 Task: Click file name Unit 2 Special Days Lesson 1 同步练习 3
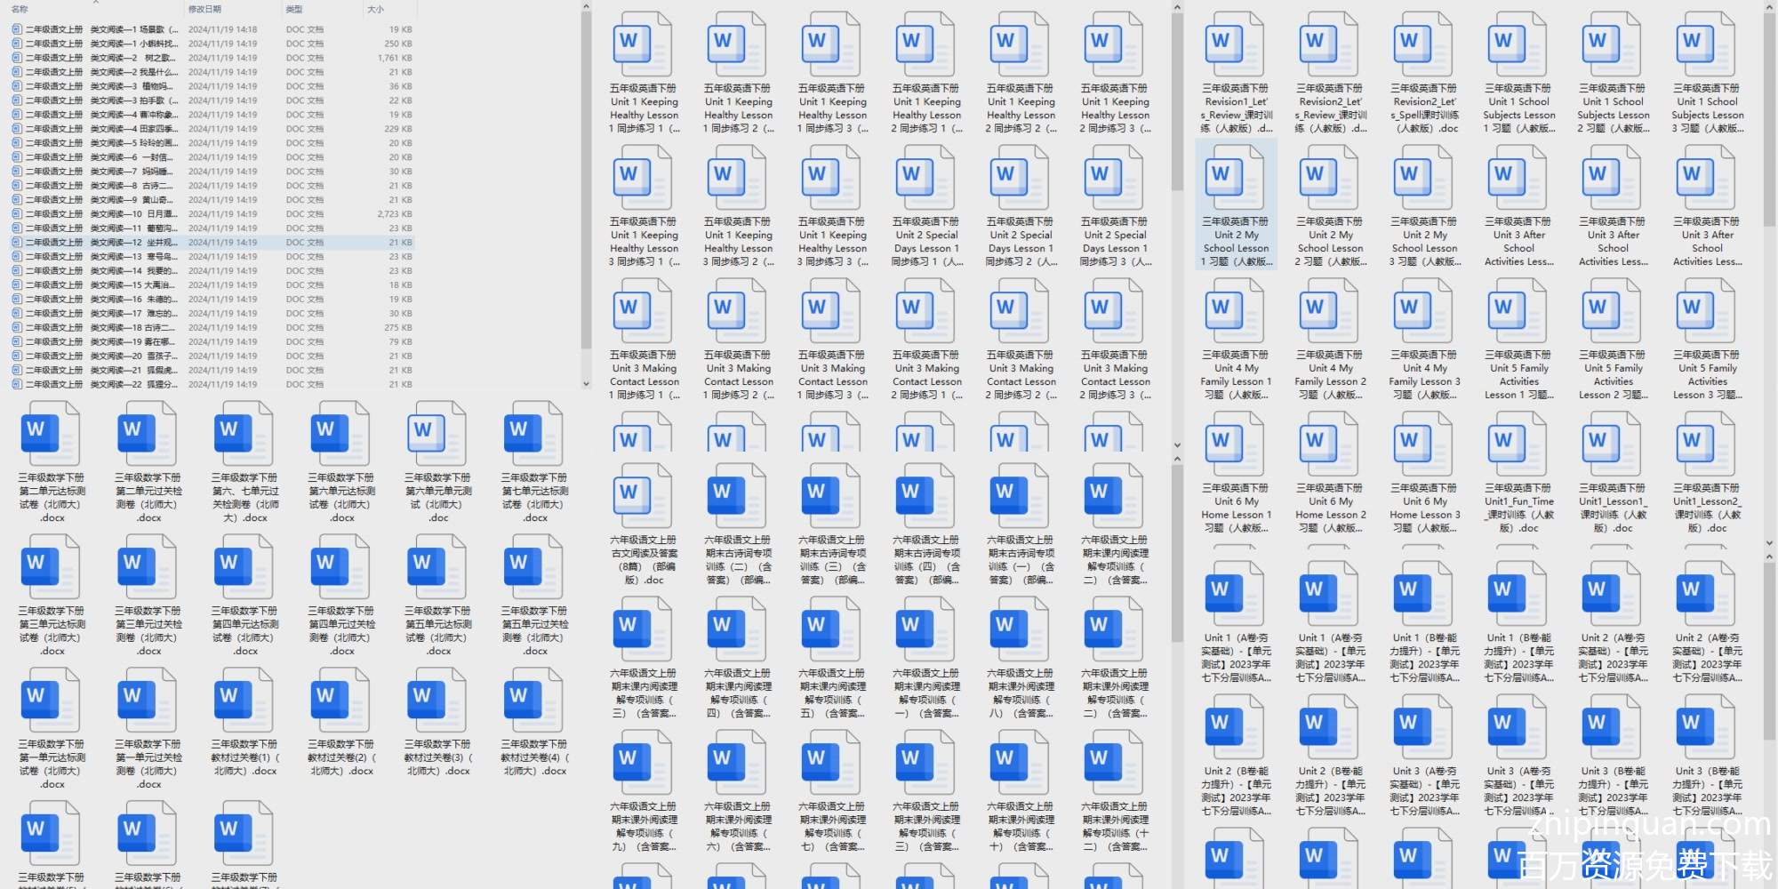1115,242
